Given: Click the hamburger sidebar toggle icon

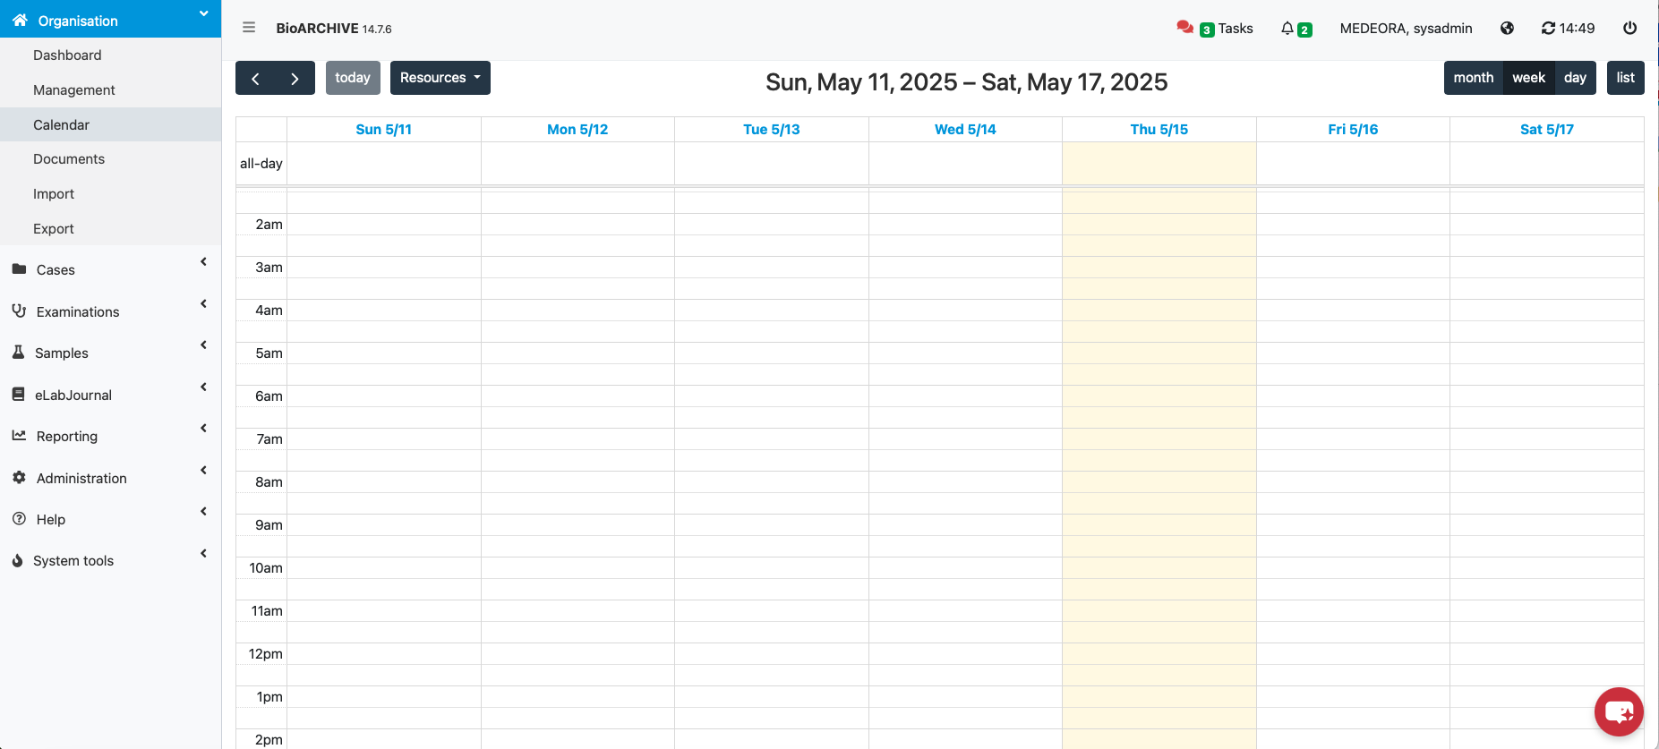Looking at the screenshot, I should coord(249,28).
